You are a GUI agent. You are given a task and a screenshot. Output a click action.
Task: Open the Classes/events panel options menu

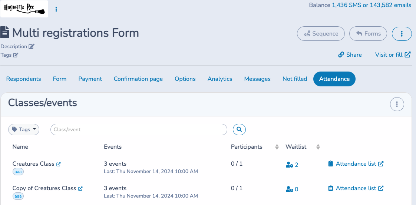(397, 104)
